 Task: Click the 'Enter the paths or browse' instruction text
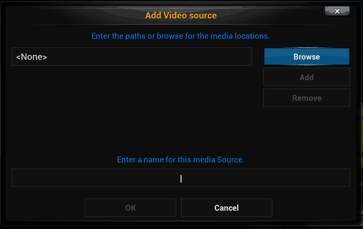tap(181, 36)
